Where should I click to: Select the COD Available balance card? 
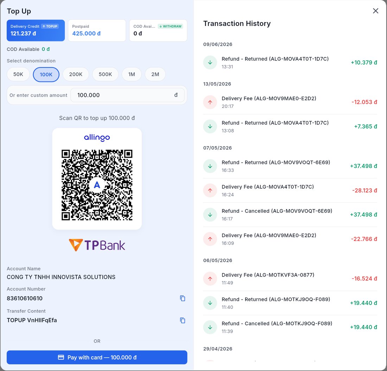[x=158, y=30]
